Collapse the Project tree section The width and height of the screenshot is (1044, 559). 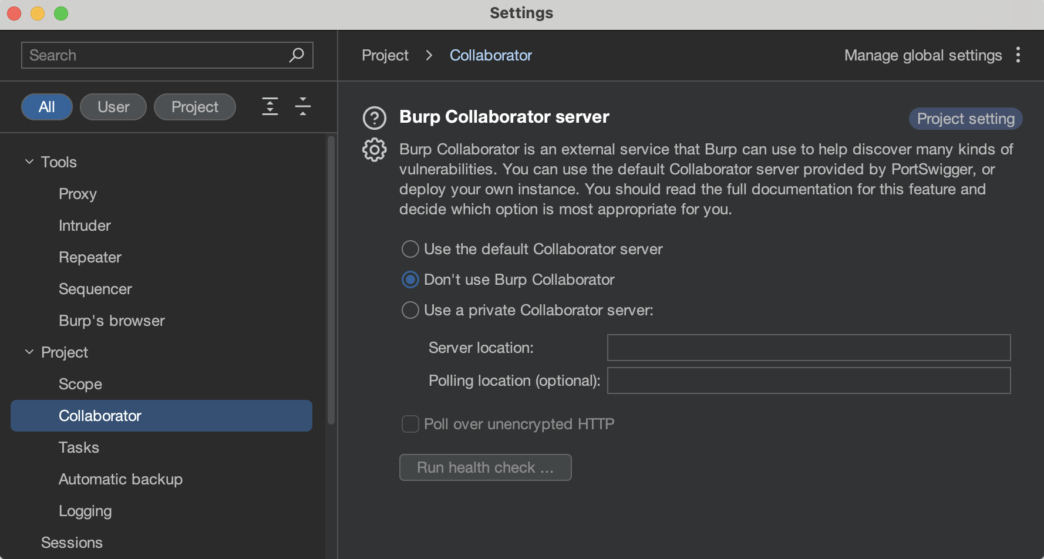(29, 352)
